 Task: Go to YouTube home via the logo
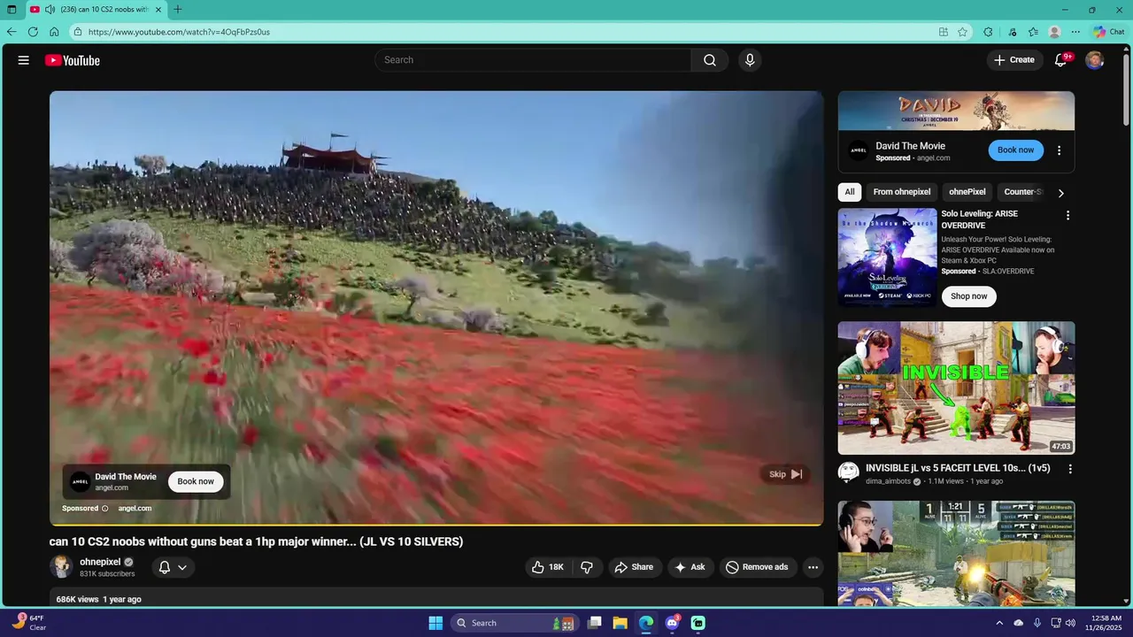[x=73, y=60]
